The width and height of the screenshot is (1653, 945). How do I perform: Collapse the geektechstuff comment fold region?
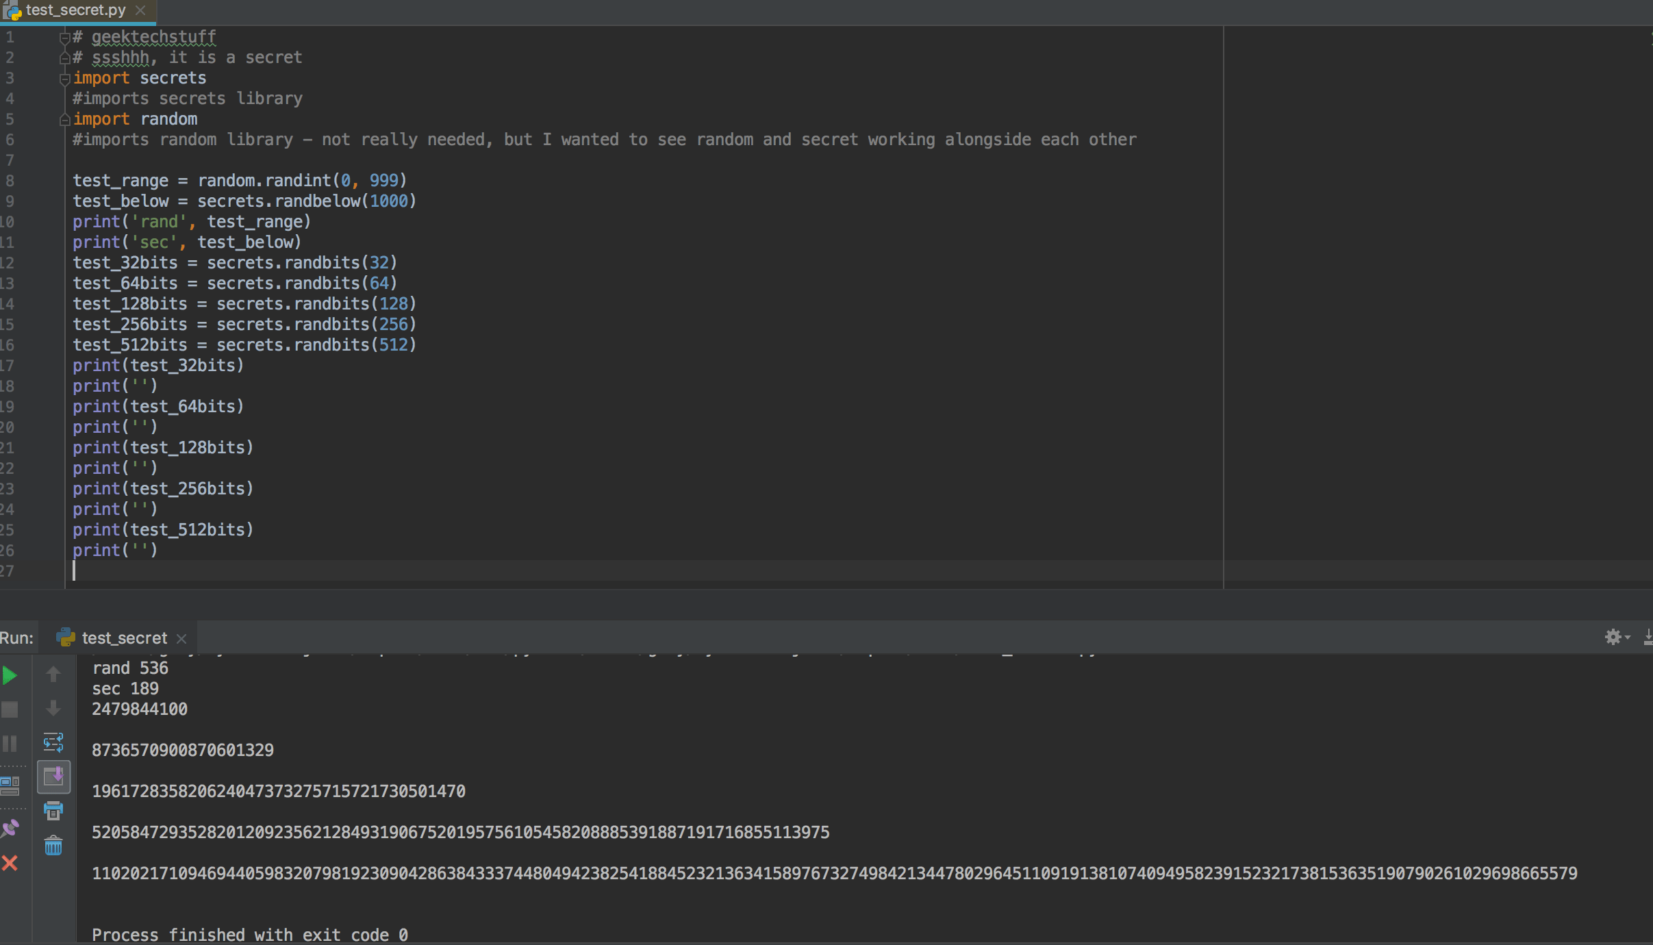click(x=64, y=38)
